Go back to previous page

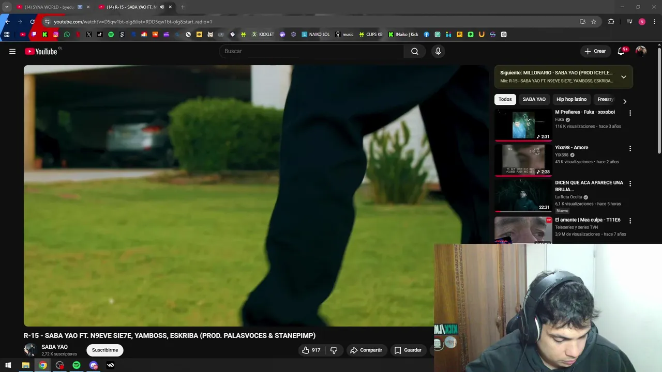point(7,22)
